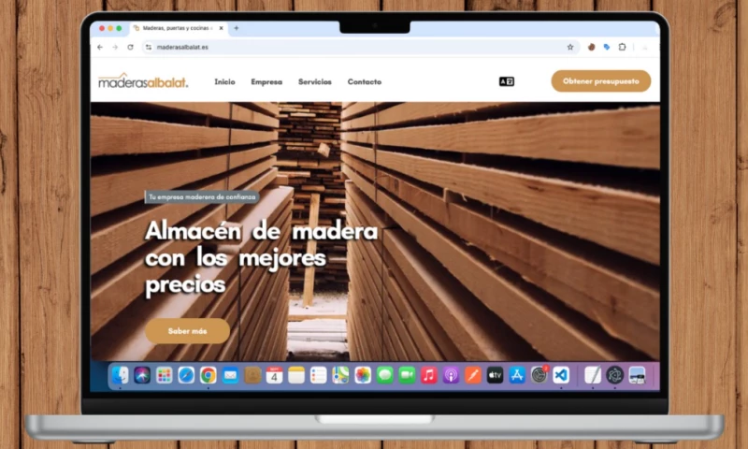The width and height of the screenshot is (748, 449).
Task: Close the Maderas, puertas y cocinas tab
Action: click(x=221, y=28)
